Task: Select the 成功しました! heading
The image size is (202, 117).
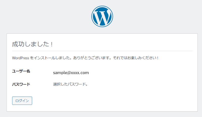Action: 33,44
